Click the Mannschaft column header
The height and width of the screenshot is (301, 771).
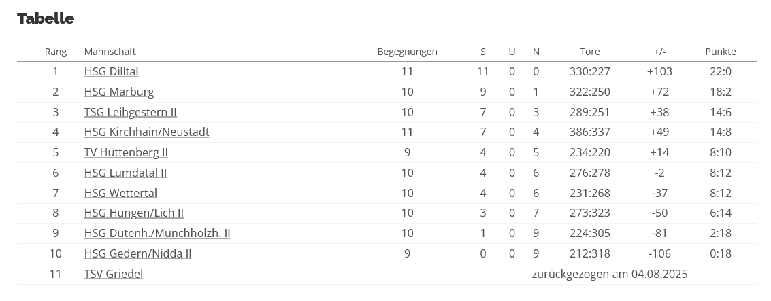coord(110,52)
